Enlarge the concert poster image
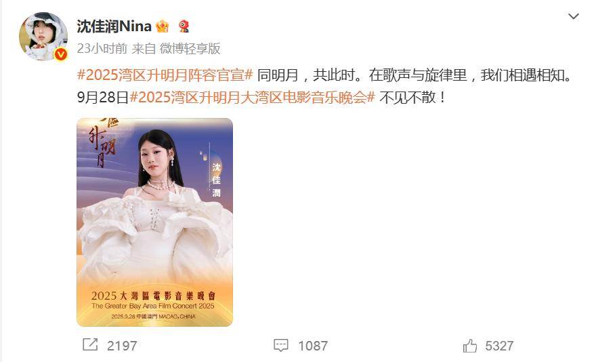This screenshot has height=362, width=596. pos(154,222)
